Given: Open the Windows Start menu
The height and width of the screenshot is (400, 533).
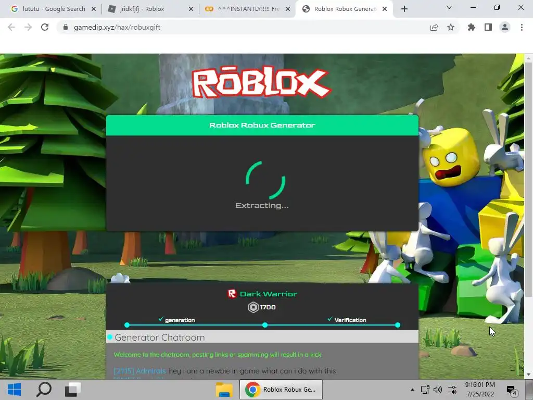Looking at the screenshot, I should pos(14,390).
